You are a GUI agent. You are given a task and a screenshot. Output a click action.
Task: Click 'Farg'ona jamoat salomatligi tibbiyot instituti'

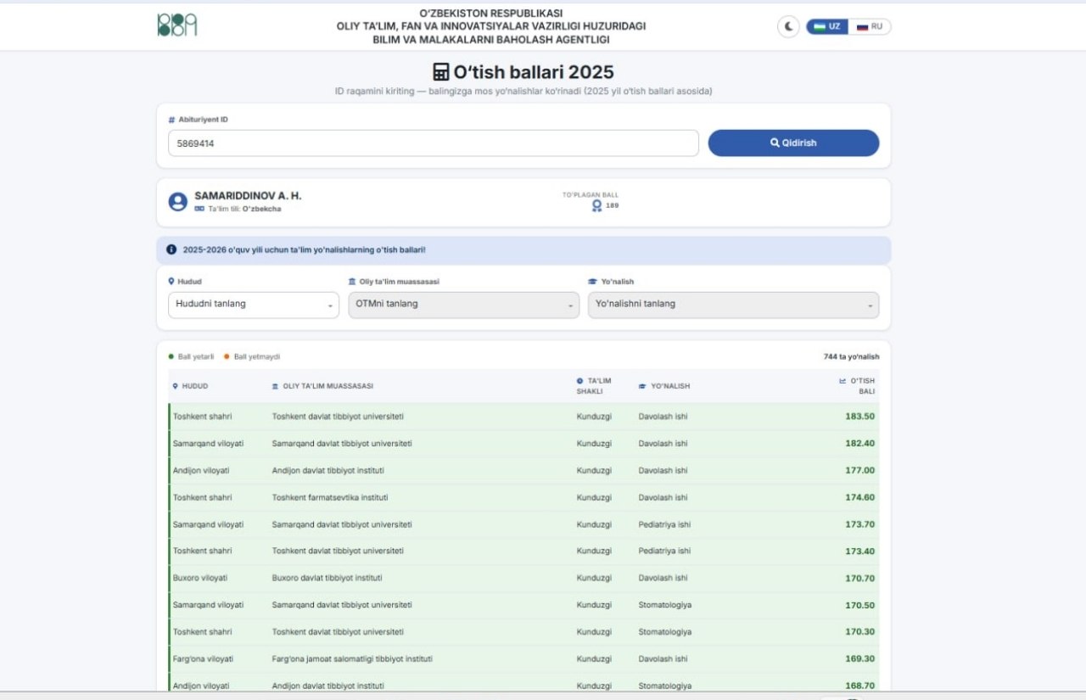click(352, 658)
